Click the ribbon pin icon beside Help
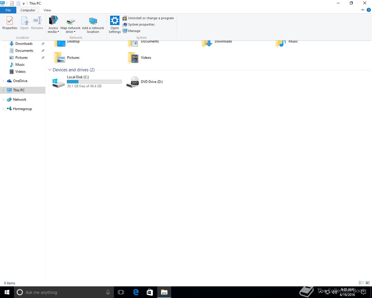 pyautogui.click(x=362, y=10)
